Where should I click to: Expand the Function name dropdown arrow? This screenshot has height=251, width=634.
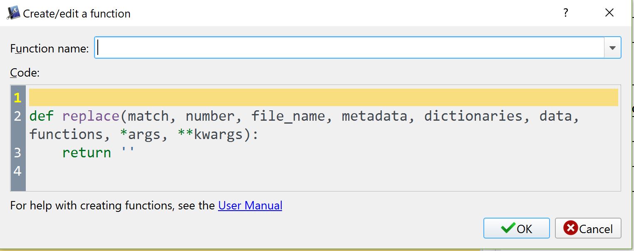coord(612,48)
